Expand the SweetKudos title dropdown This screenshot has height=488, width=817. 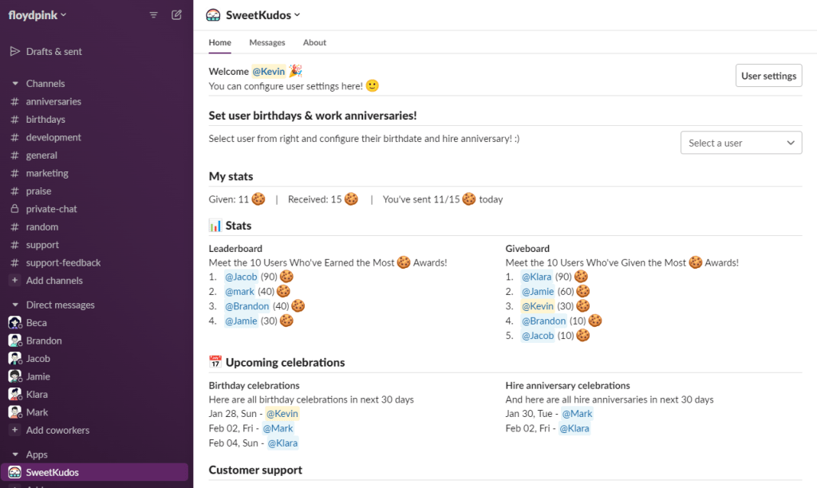297,14
